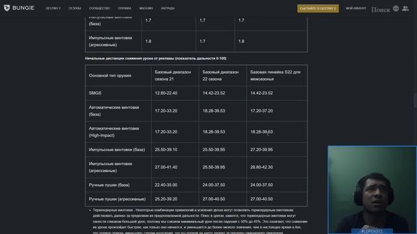Open the Сезоны navigation item
Viewport: 417px width, 234px height.
point(75,8)
